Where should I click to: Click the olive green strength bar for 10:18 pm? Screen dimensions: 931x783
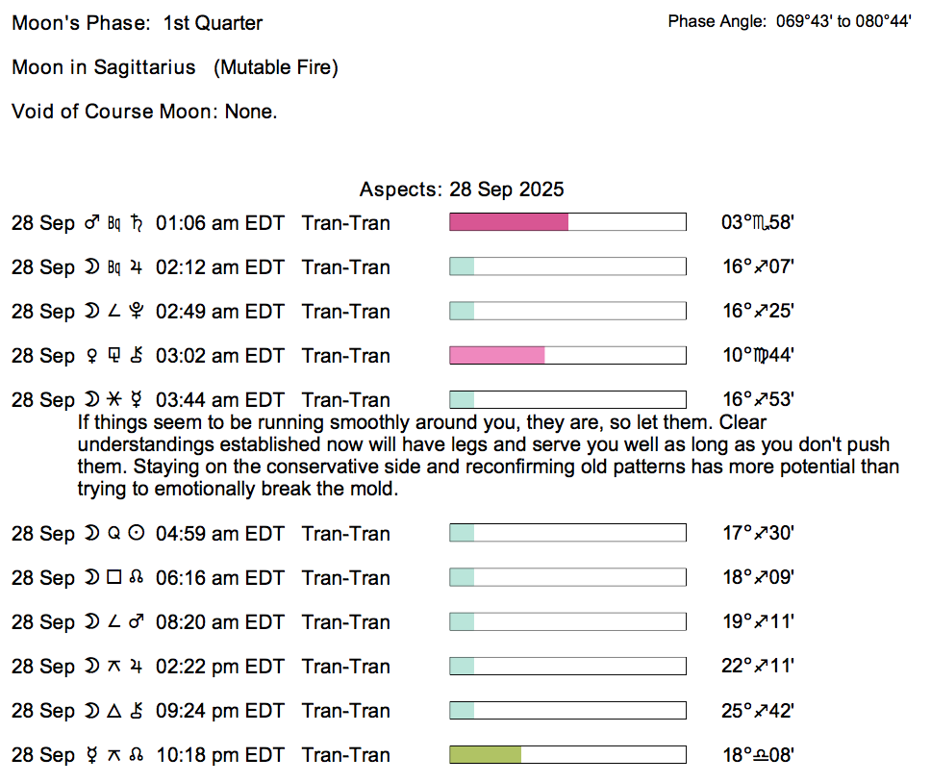click(486, 755)
